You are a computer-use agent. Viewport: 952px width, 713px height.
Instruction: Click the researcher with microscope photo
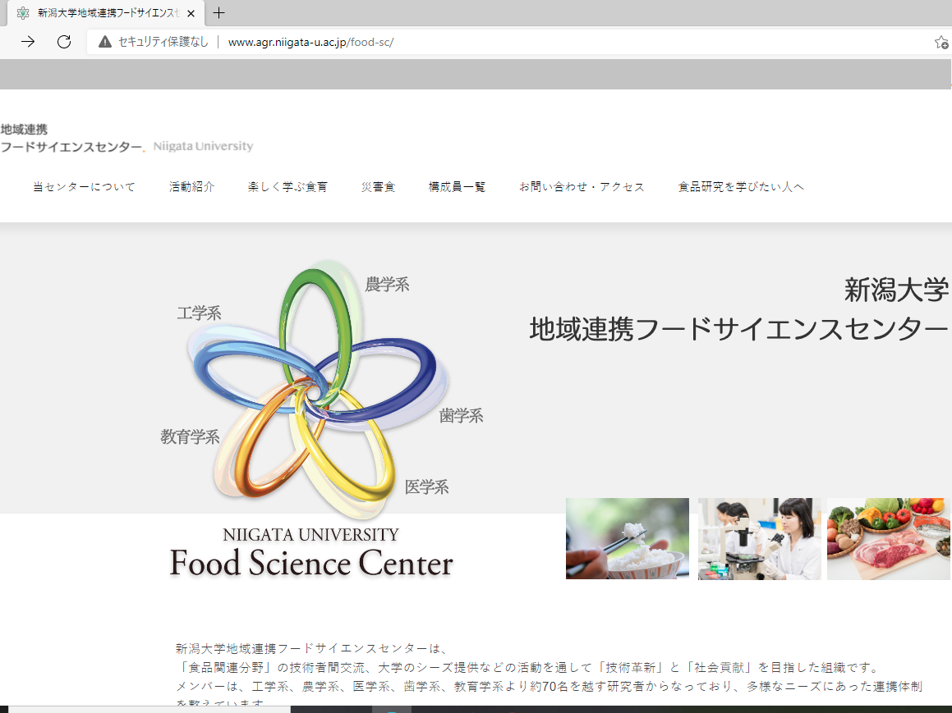pyautogui.click(x=759, y=538)
